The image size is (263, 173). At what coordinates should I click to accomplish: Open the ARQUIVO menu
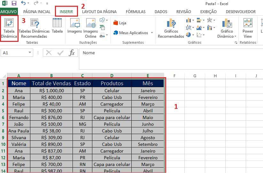click(x=9, y=12)
